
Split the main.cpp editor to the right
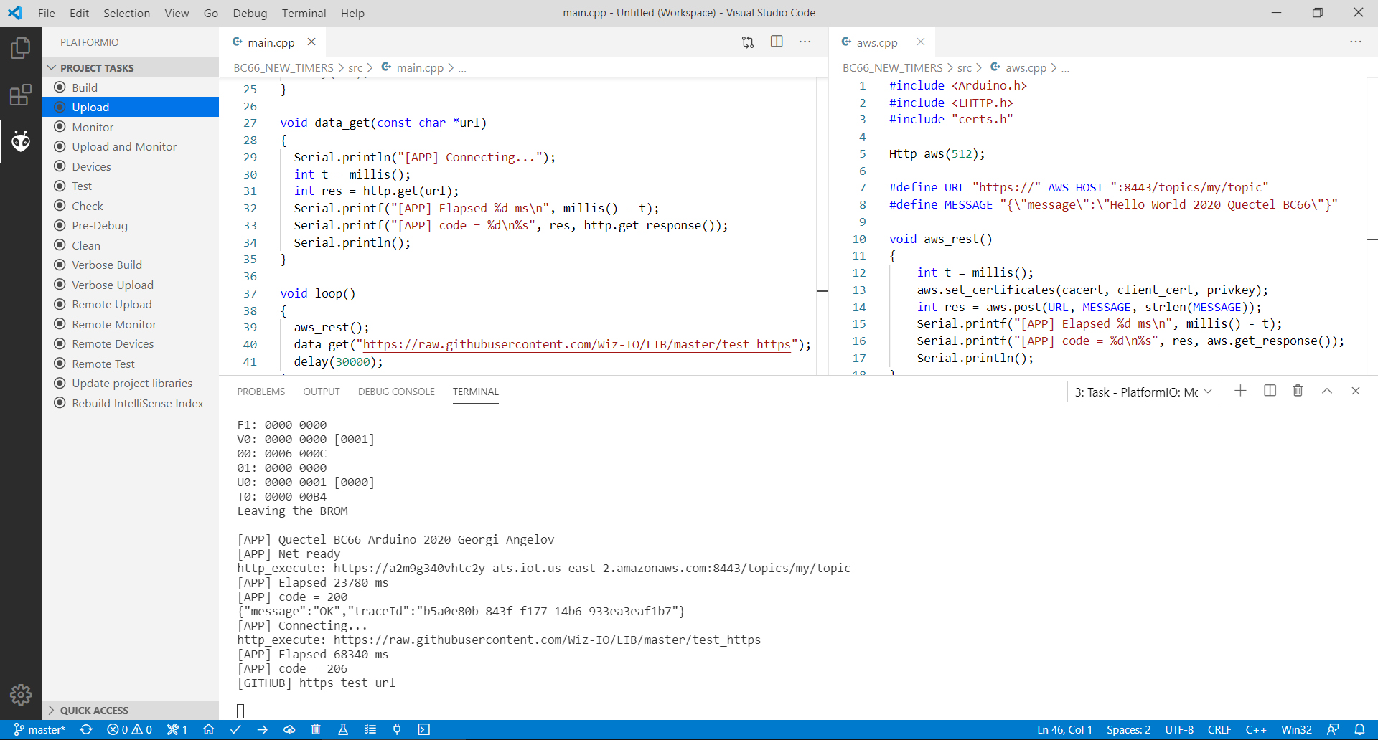click(777, 42)
